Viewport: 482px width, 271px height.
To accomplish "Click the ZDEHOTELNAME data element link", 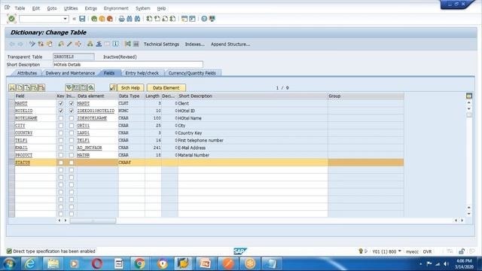I will click(92, 118).
